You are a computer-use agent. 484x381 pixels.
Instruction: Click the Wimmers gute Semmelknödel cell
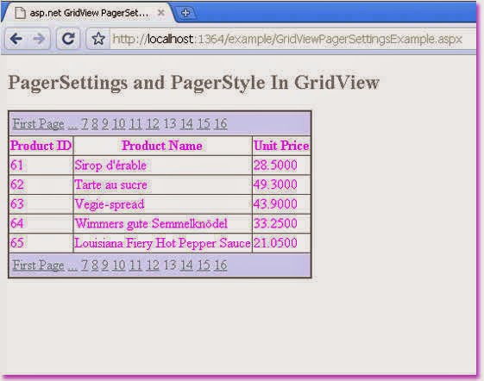click(162, 223)
